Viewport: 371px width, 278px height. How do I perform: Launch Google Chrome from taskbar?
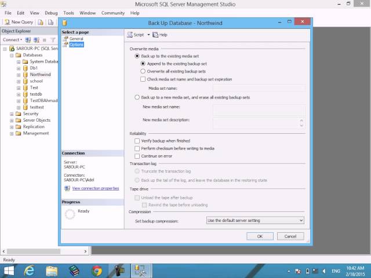coord(97,271)
